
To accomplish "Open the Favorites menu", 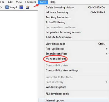I will (x=31, y=2).
